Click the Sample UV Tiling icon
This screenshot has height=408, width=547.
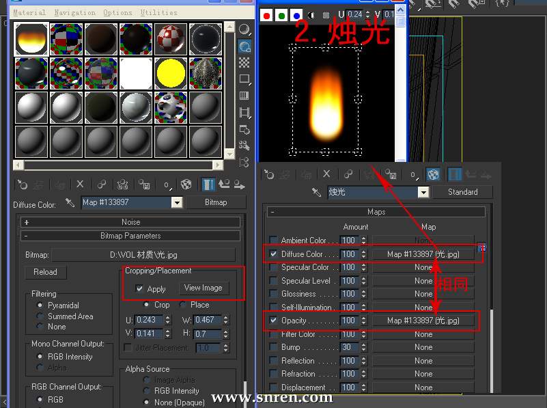(x=244, y=79)
